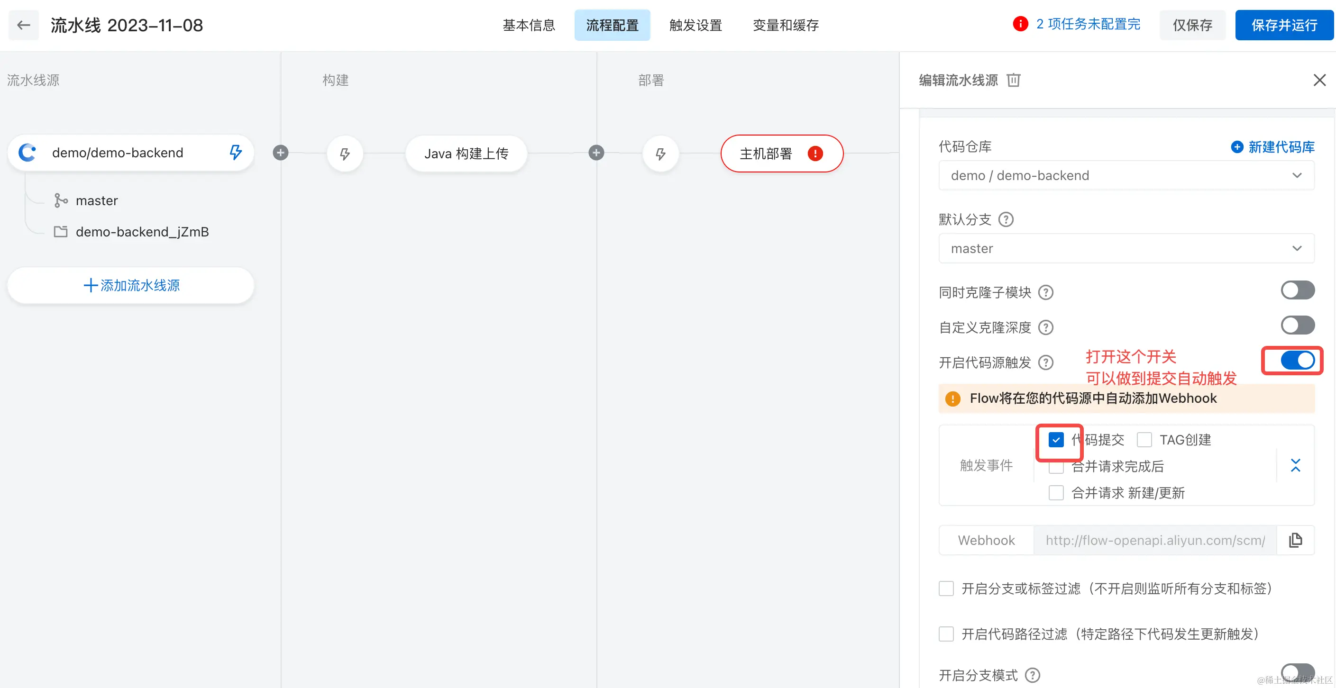The height and width of the screenshot is (688, 1336).
Task: Click plus icon before 部署 stage
Action: 596,153
